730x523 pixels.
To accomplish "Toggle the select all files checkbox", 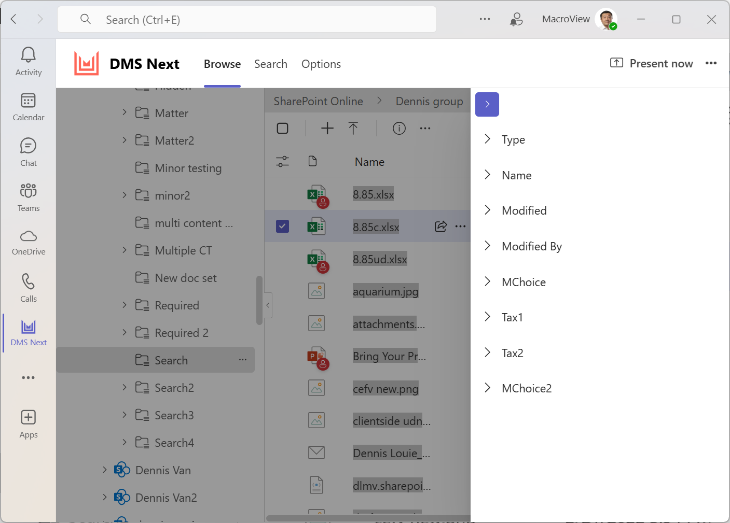I will [282, 128].
